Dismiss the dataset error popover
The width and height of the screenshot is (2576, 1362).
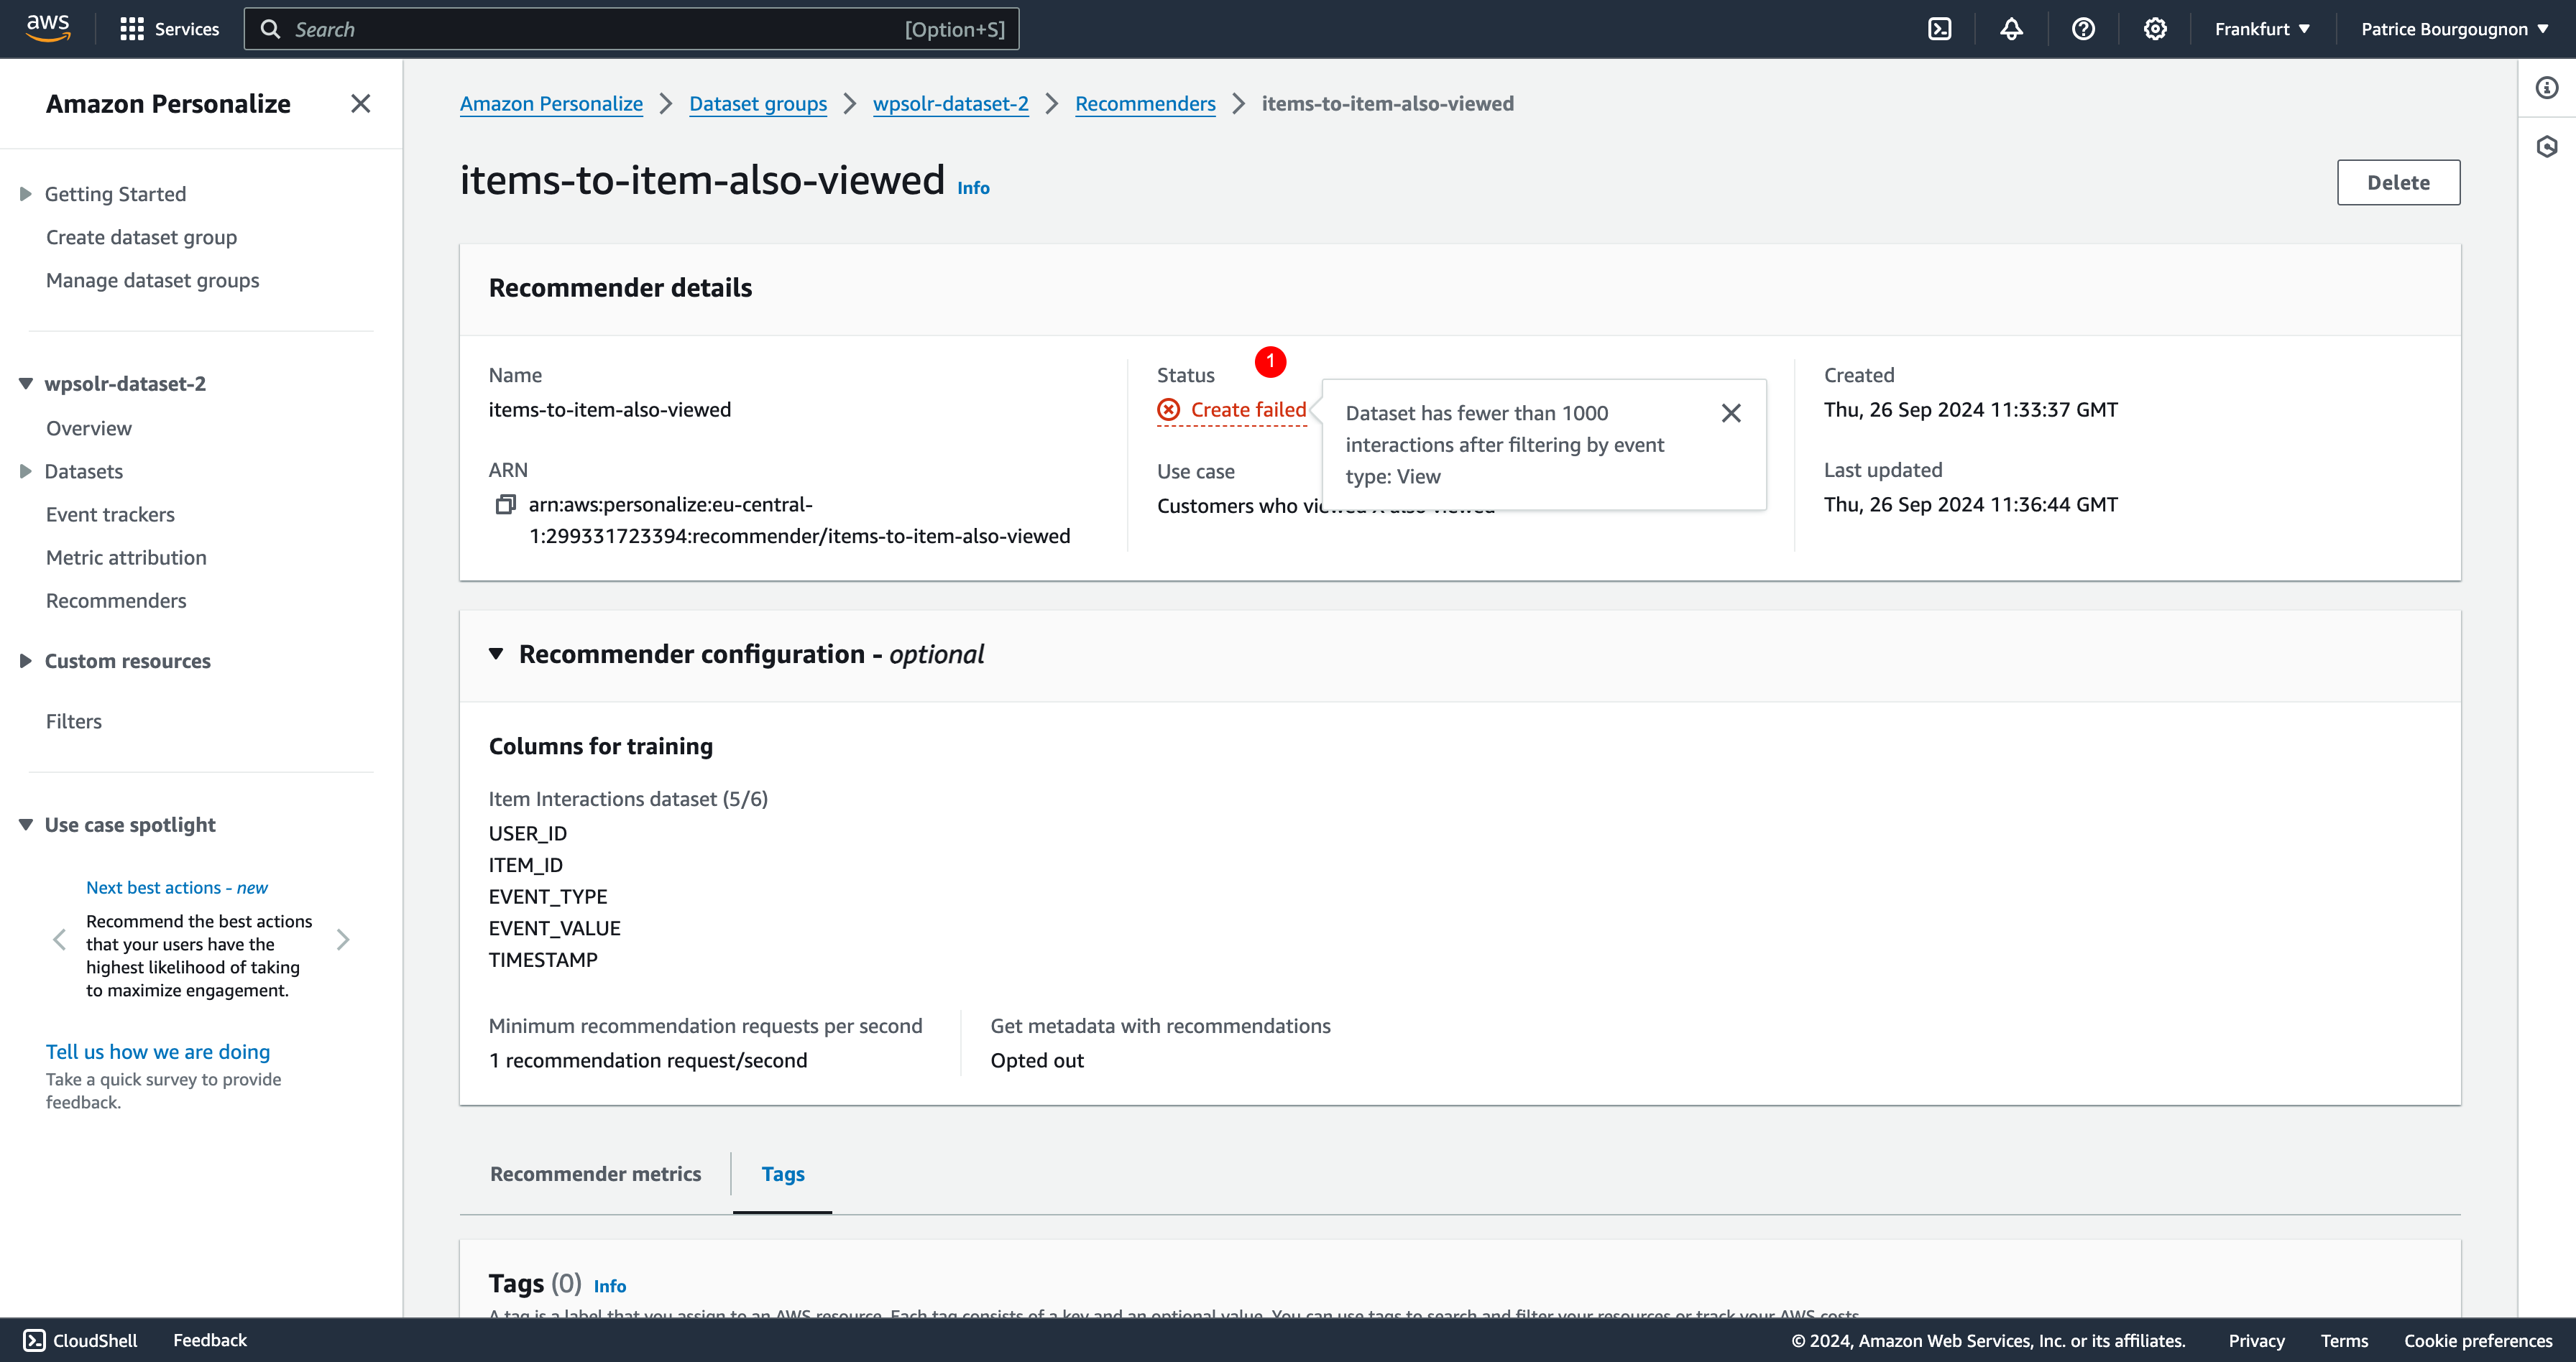click(x=1731, y=413)
